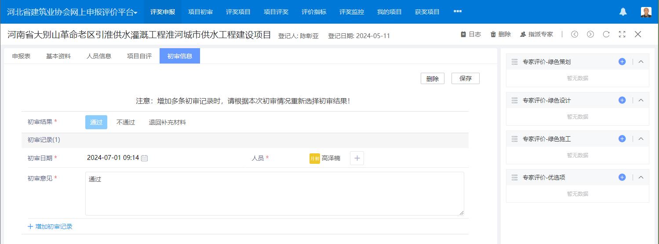Image resolution: width=659 pixels, height=244 pixels.
Task: Click the notification bell icon
Action: 623,12
